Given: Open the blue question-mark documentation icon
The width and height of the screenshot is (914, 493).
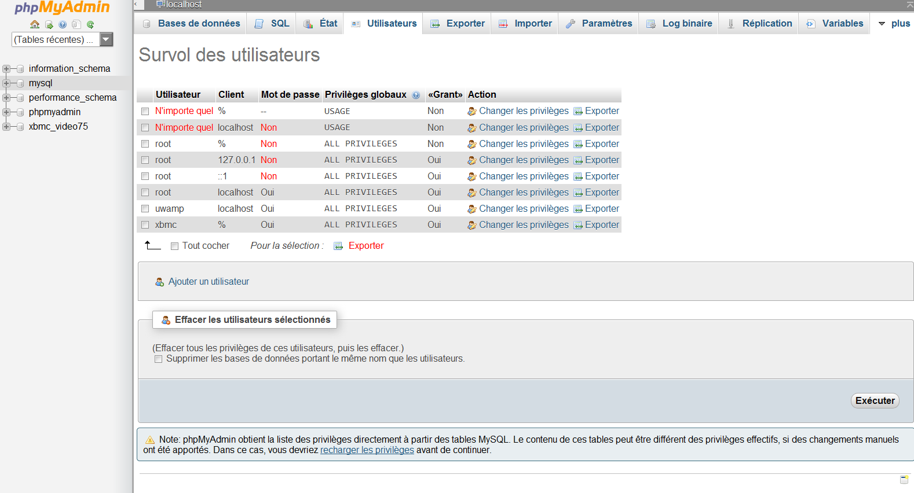Looking at the screenshot, I should coord(63,24).
